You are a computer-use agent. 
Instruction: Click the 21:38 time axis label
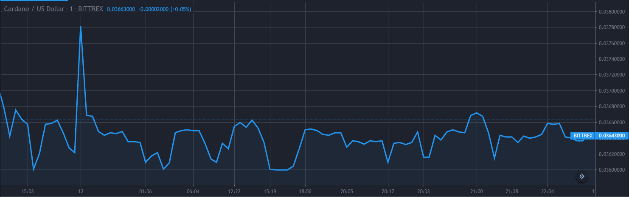[512, 192]
